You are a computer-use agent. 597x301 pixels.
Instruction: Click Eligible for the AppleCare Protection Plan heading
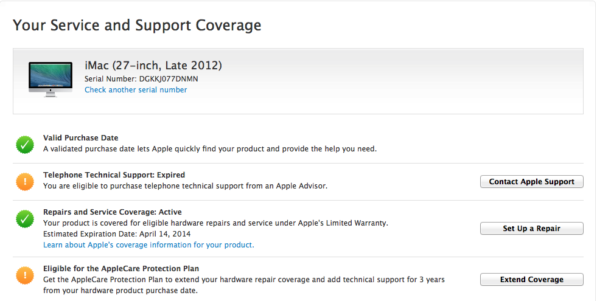121,269
